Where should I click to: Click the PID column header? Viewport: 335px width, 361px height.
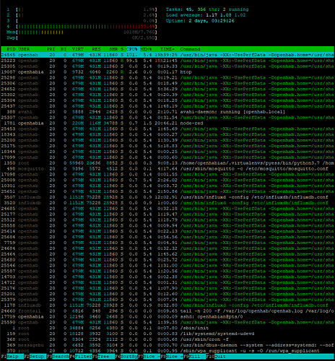(x=11, y=49)
